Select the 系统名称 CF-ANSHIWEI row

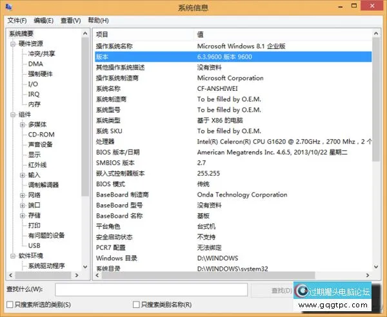[233, 88]
